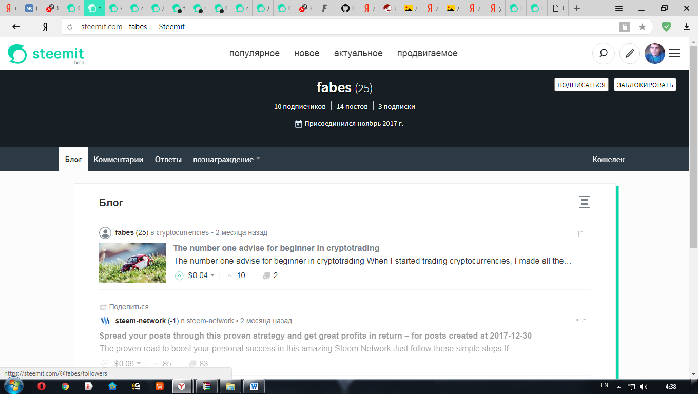Switch to the Ответы tab
The width and height of the screenshot is (698, 394).
click(168, 159)
